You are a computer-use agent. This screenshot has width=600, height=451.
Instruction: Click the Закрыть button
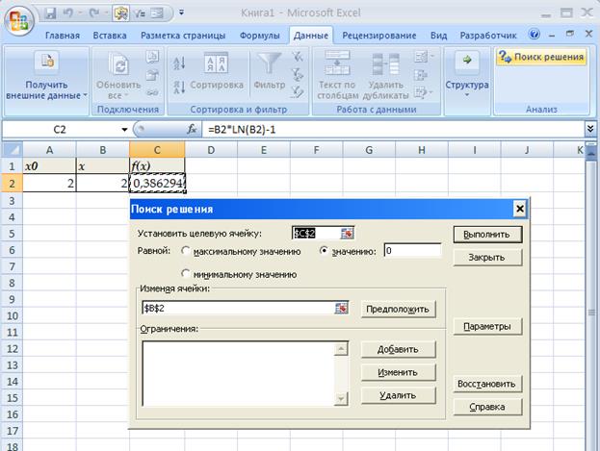coord(487,257)
